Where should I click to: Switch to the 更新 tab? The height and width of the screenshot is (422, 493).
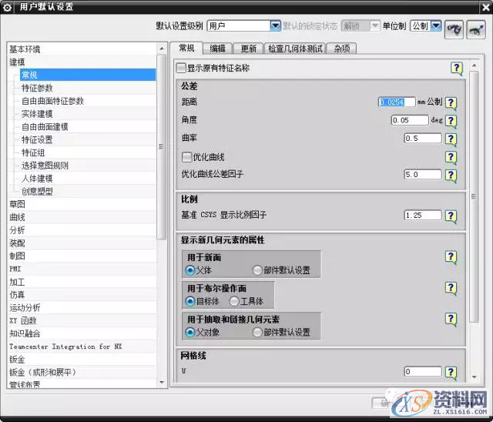click(x=248, y=49)
